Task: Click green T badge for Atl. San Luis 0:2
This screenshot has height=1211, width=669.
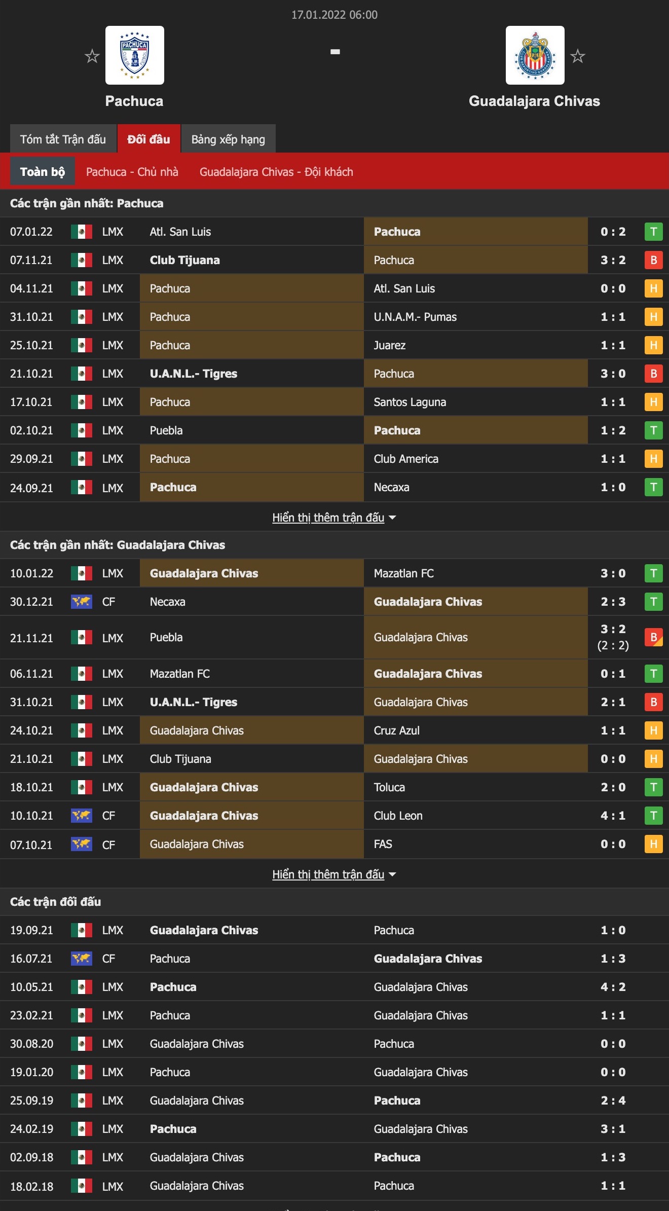Action: (654, 232)
